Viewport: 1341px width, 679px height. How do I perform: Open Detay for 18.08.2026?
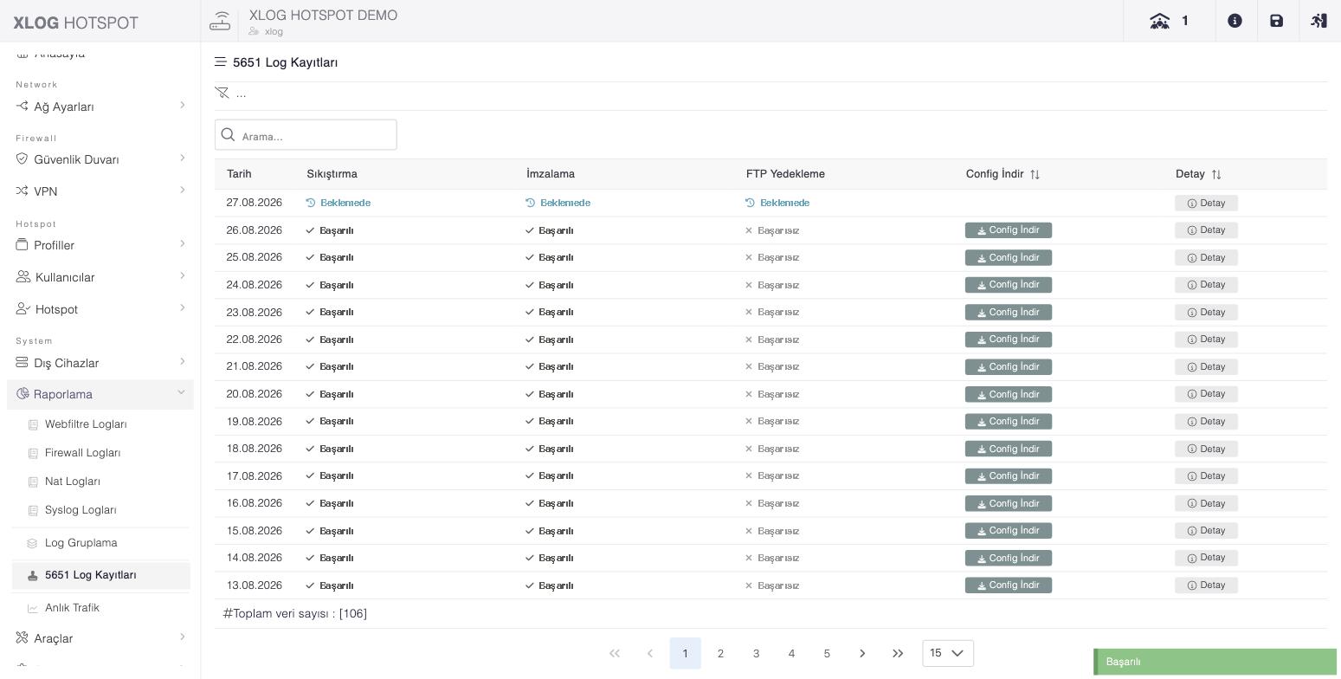point(1206,449)
